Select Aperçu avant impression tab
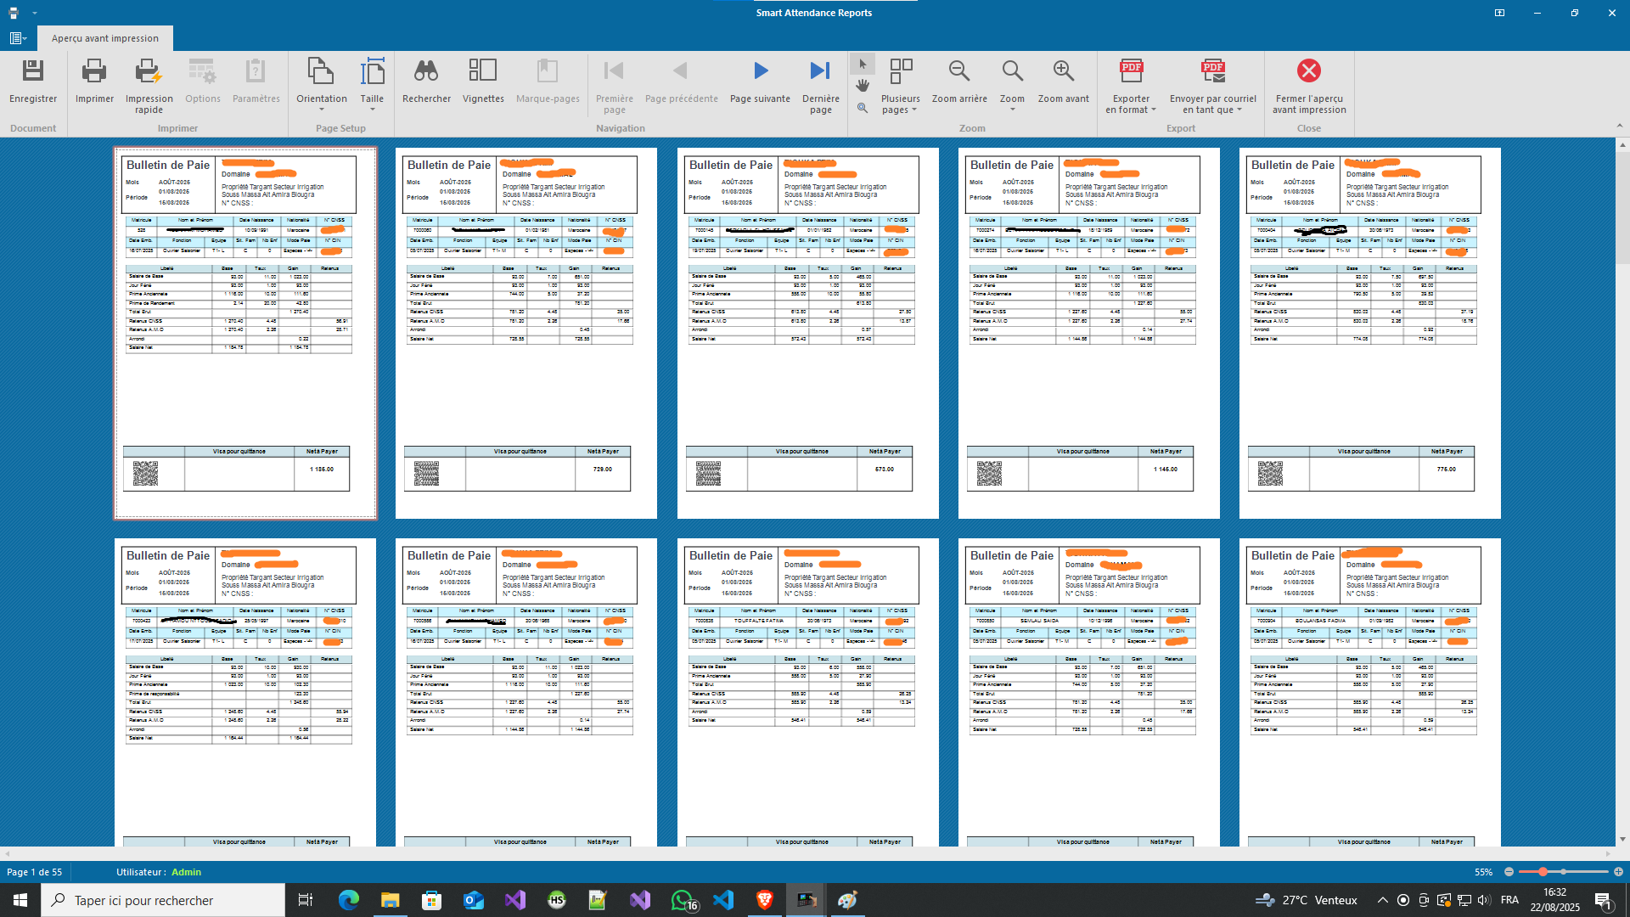1630x917 pixels. [x=105, y=38]
